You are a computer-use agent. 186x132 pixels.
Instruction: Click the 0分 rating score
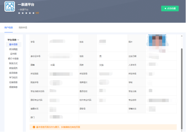[37, 13]
